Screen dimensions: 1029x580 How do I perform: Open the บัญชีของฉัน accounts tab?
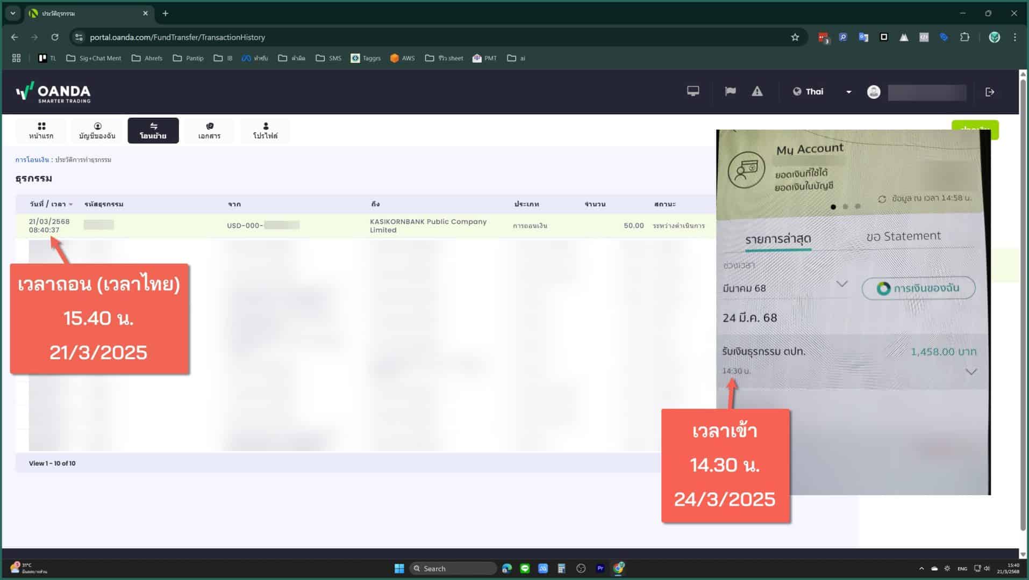coord(97,130)
